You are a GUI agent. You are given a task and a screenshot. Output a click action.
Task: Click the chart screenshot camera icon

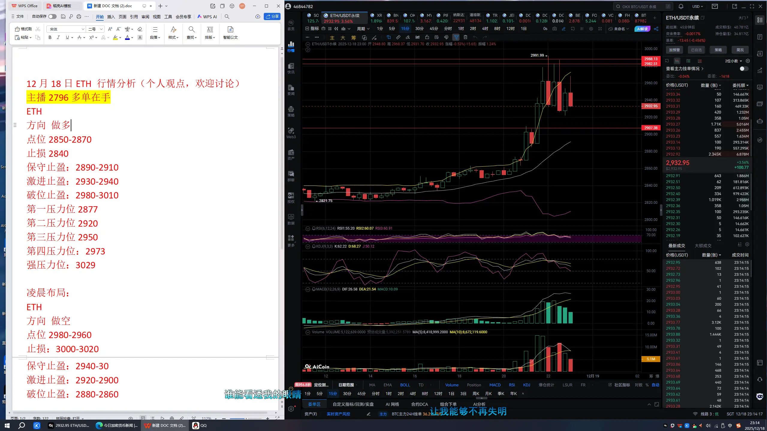554,29
